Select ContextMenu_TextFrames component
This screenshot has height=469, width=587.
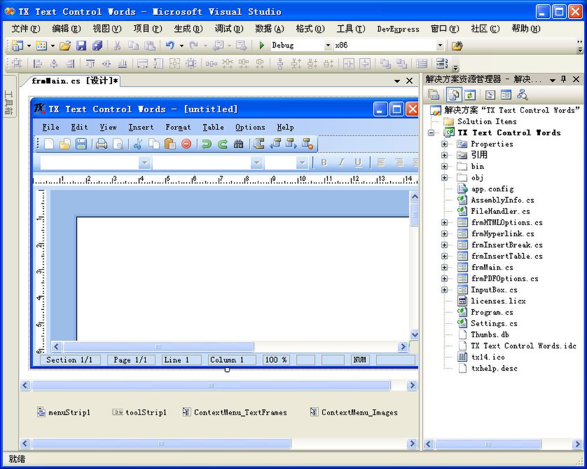pos(235,412)
